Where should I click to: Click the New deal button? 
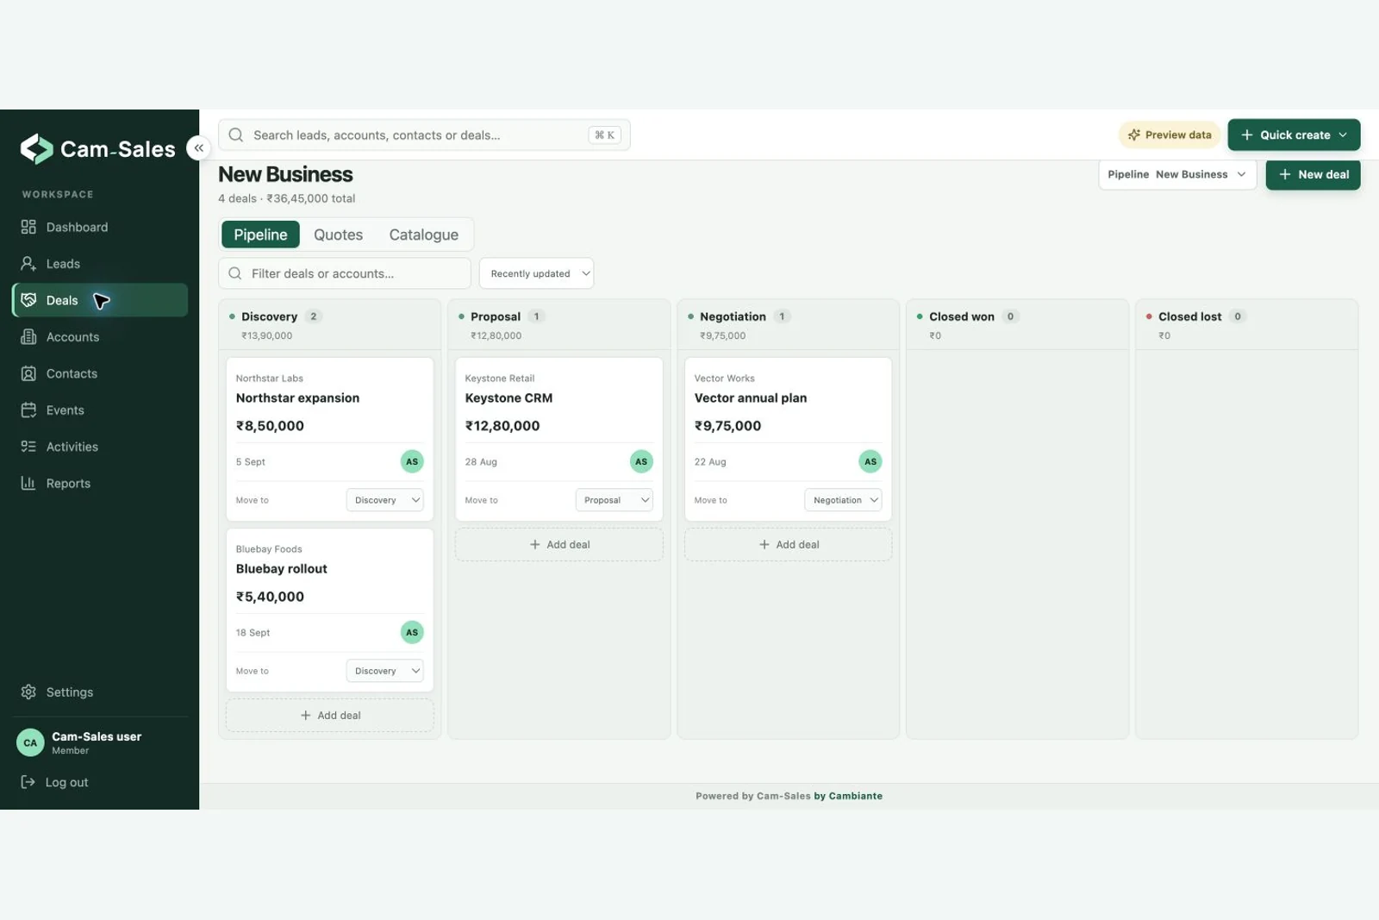tap(1313, 174)
